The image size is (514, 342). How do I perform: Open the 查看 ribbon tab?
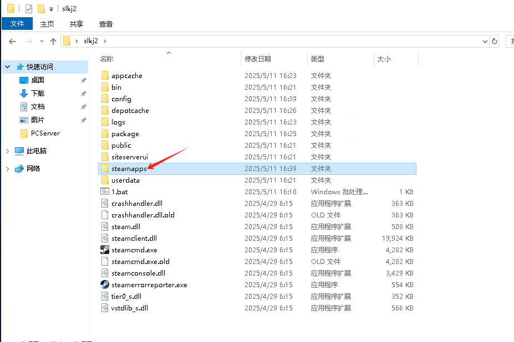pos(105,24)
